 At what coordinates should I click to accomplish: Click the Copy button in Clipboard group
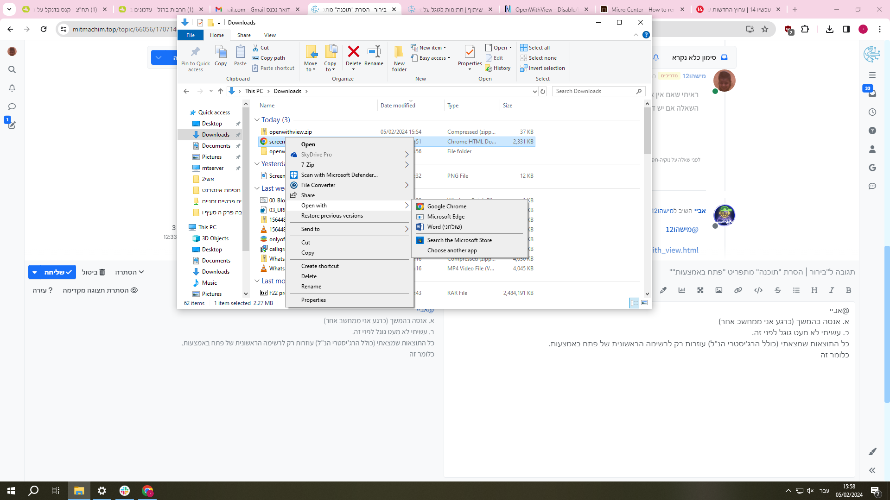[x=221, y=56]
